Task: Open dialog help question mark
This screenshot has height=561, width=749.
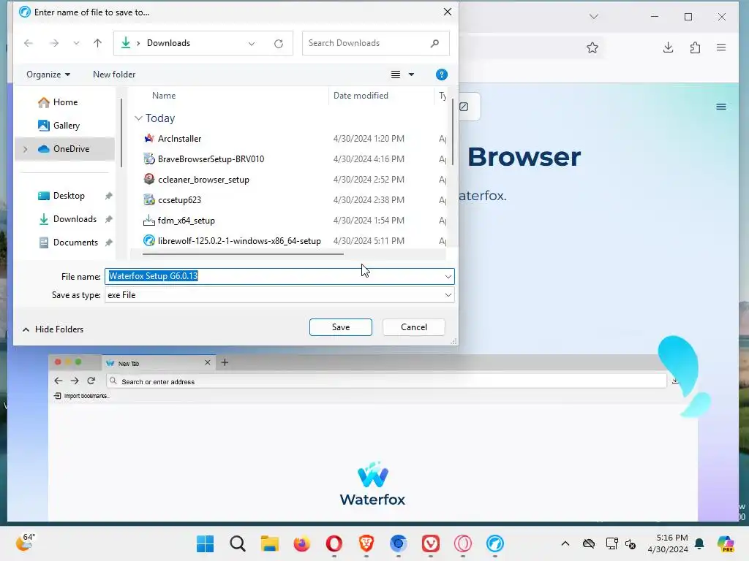Action: tap(441, 75)
